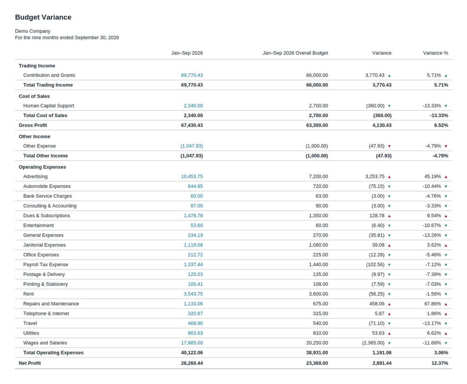Open Telephone & Internet amount 320.87
Viewport: 467px width, 384px height.
click(195, 313)
